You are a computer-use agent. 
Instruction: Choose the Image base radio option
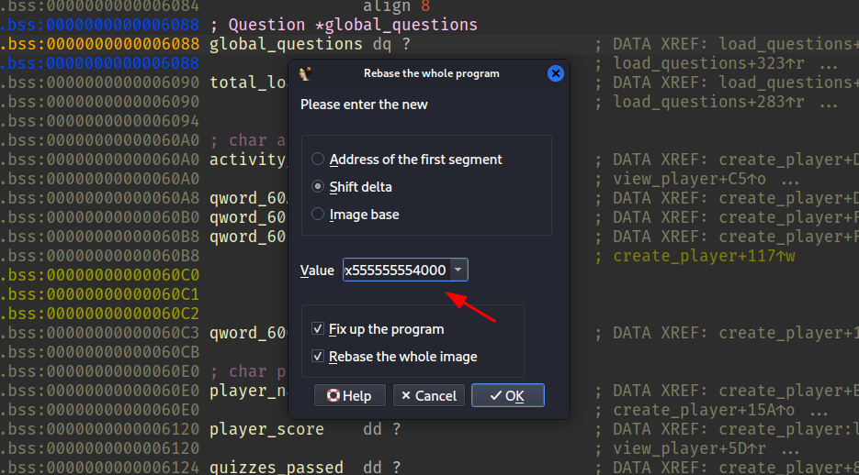tap(318, 215)
